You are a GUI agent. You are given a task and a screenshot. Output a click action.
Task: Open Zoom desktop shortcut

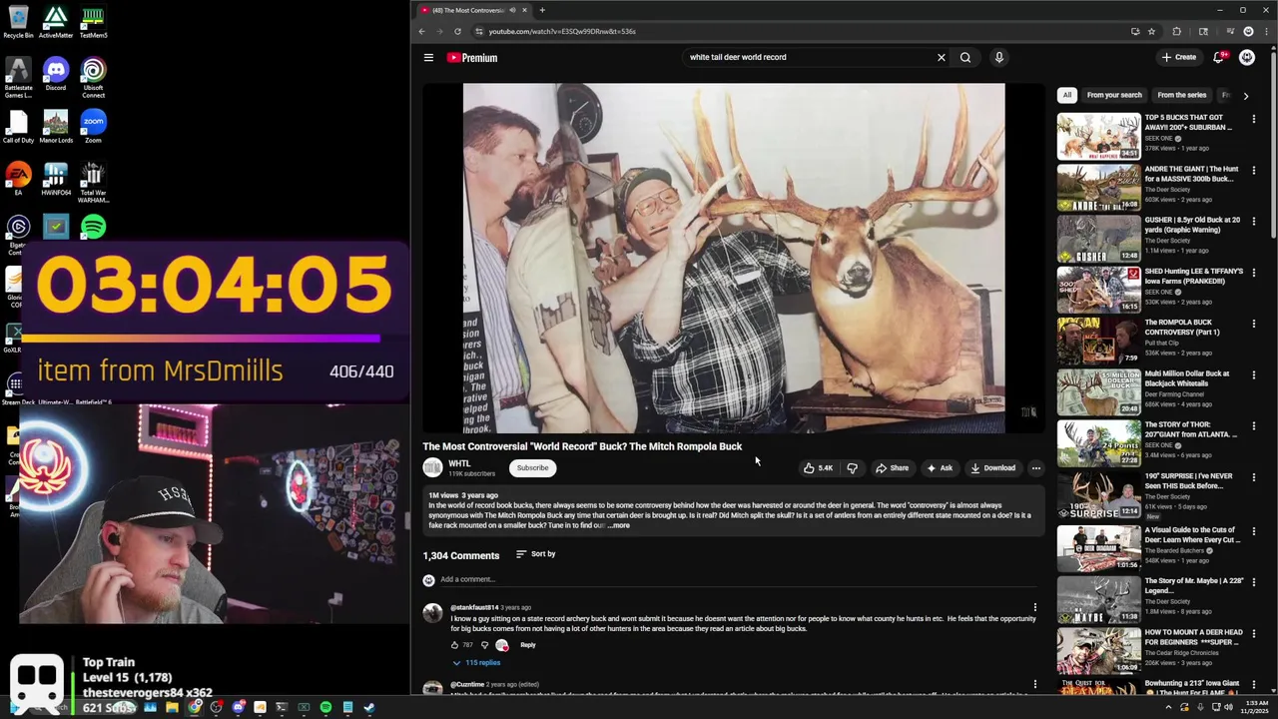pos(93,128)
